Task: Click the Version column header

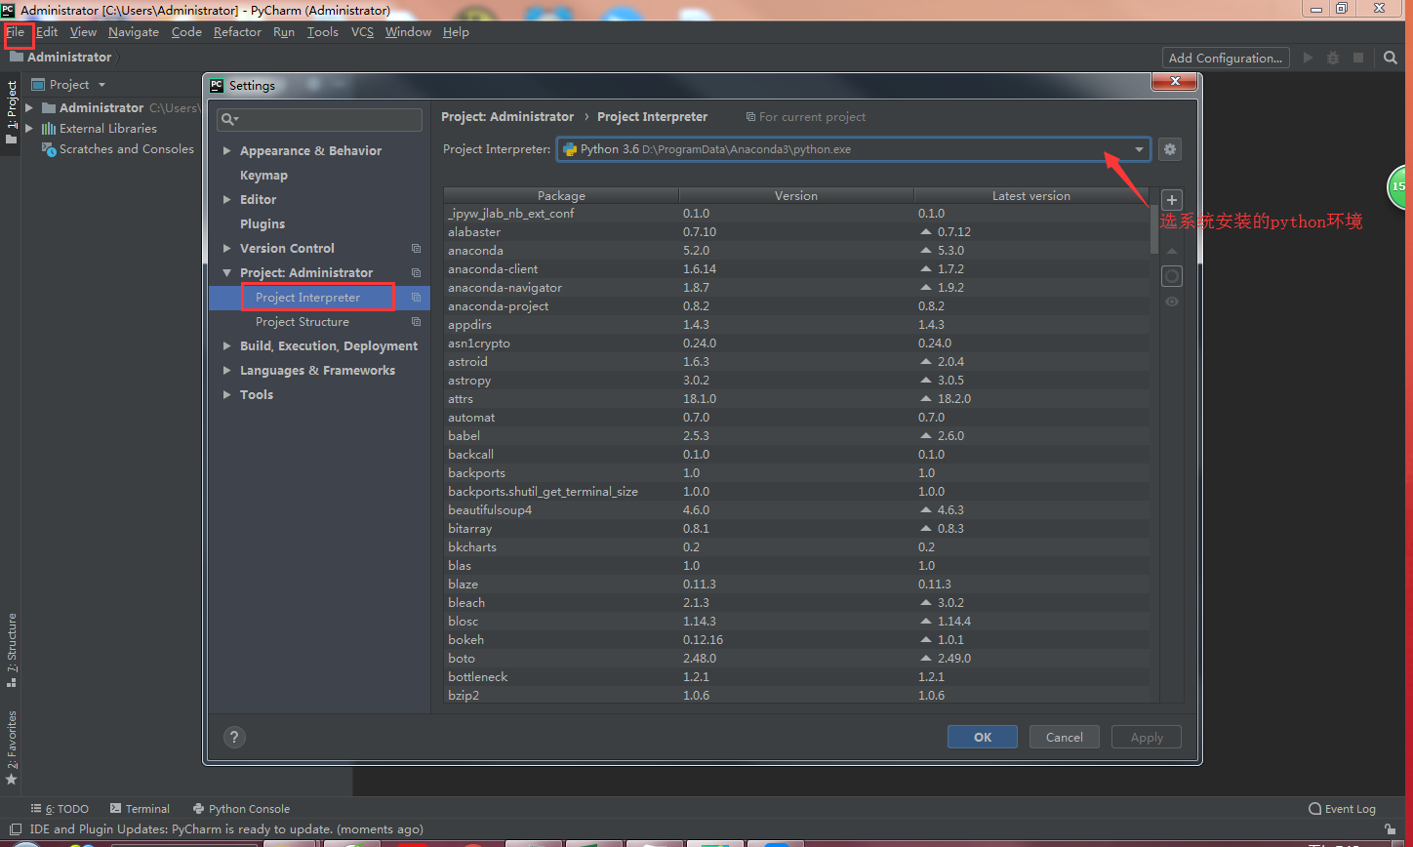Action: [x=796, y=195]
